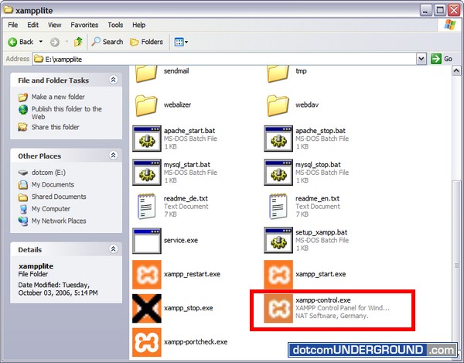Open the Edit menu

coord(32,25)
